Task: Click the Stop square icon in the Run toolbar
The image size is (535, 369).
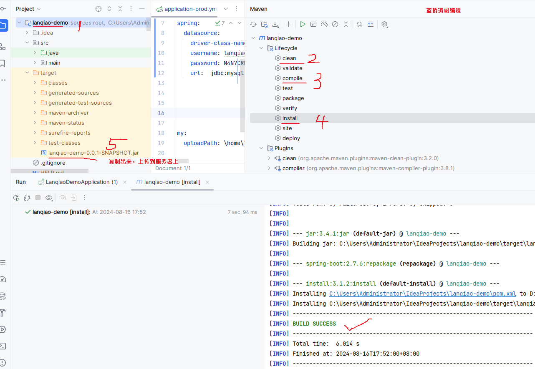Action: click(38, 198)
